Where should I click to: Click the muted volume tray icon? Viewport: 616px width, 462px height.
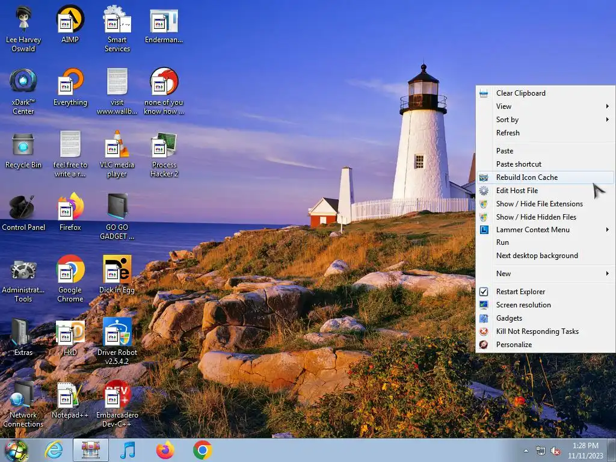555,451
